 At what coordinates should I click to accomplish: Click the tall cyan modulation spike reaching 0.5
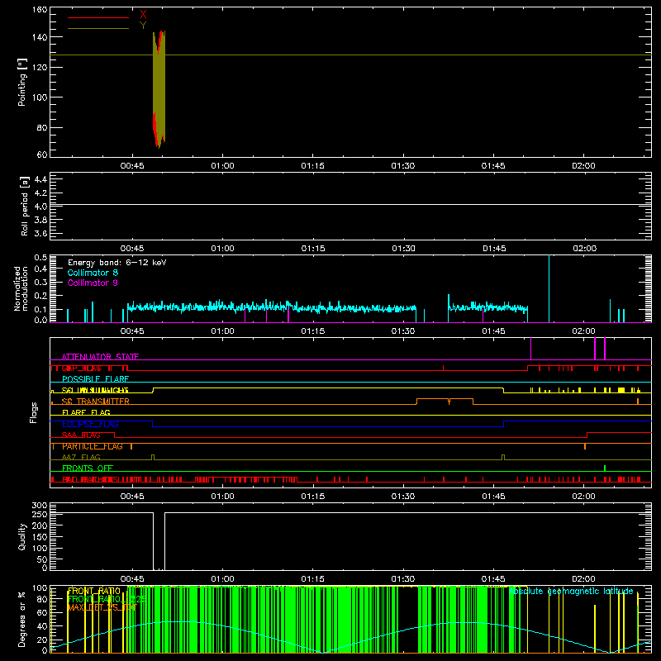[549, 288]
